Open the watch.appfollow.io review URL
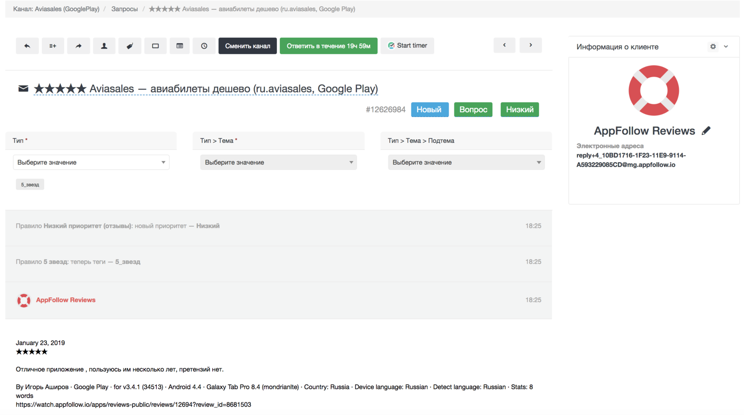This screenshot has height=415, width=744. (133, 404)
